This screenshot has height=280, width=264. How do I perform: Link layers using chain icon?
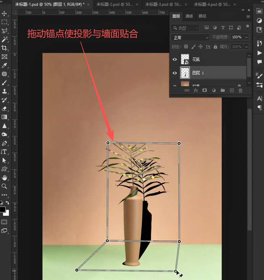[x=187, y=90]
